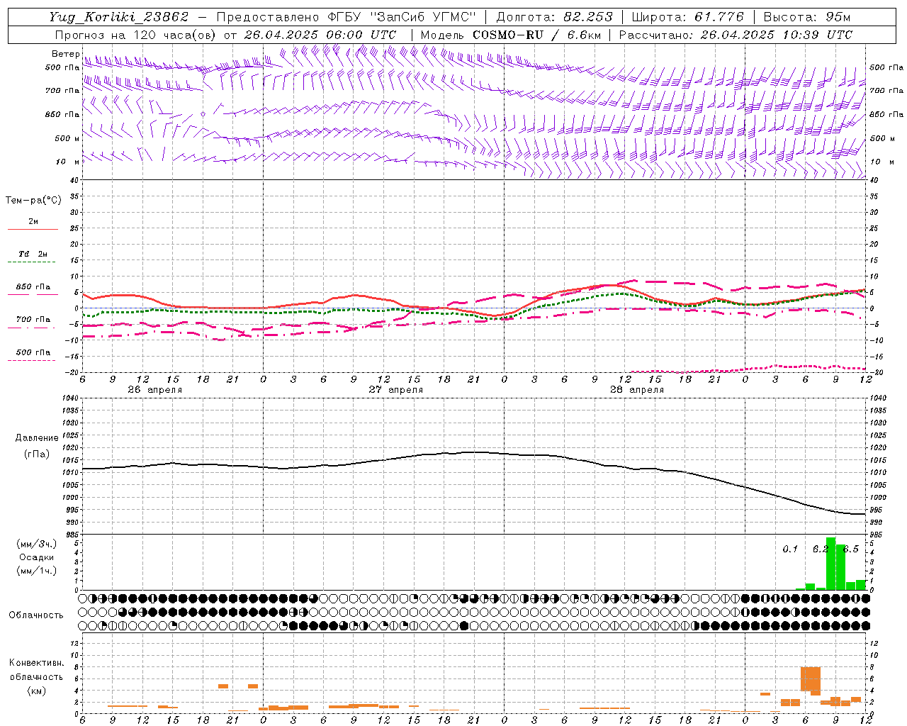Screen dimensions: 907x726
Task: Click the 'Тем-ра(°C)' temperature panel label
Action: [33, 201]
